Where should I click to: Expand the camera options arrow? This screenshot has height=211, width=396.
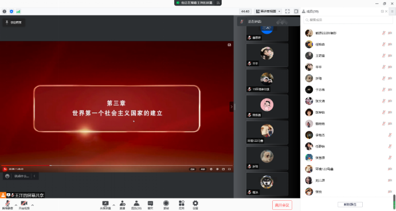32,205
